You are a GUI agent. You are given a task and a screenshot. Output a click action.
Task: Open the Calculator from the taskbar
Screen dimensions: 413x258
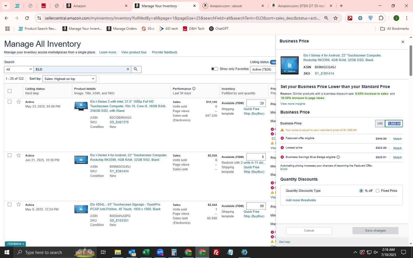tap(174, 252)
